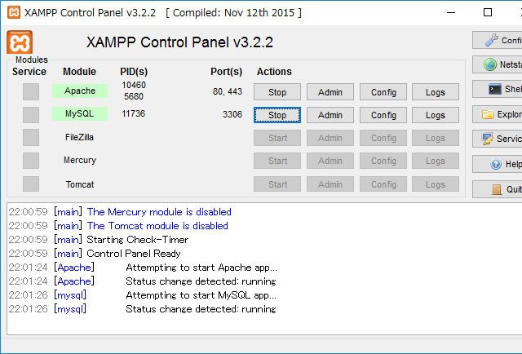Quit XAMPP via the door icon
Image resolution: width=522 pixels, height=354 pixels.
point(497,189)
